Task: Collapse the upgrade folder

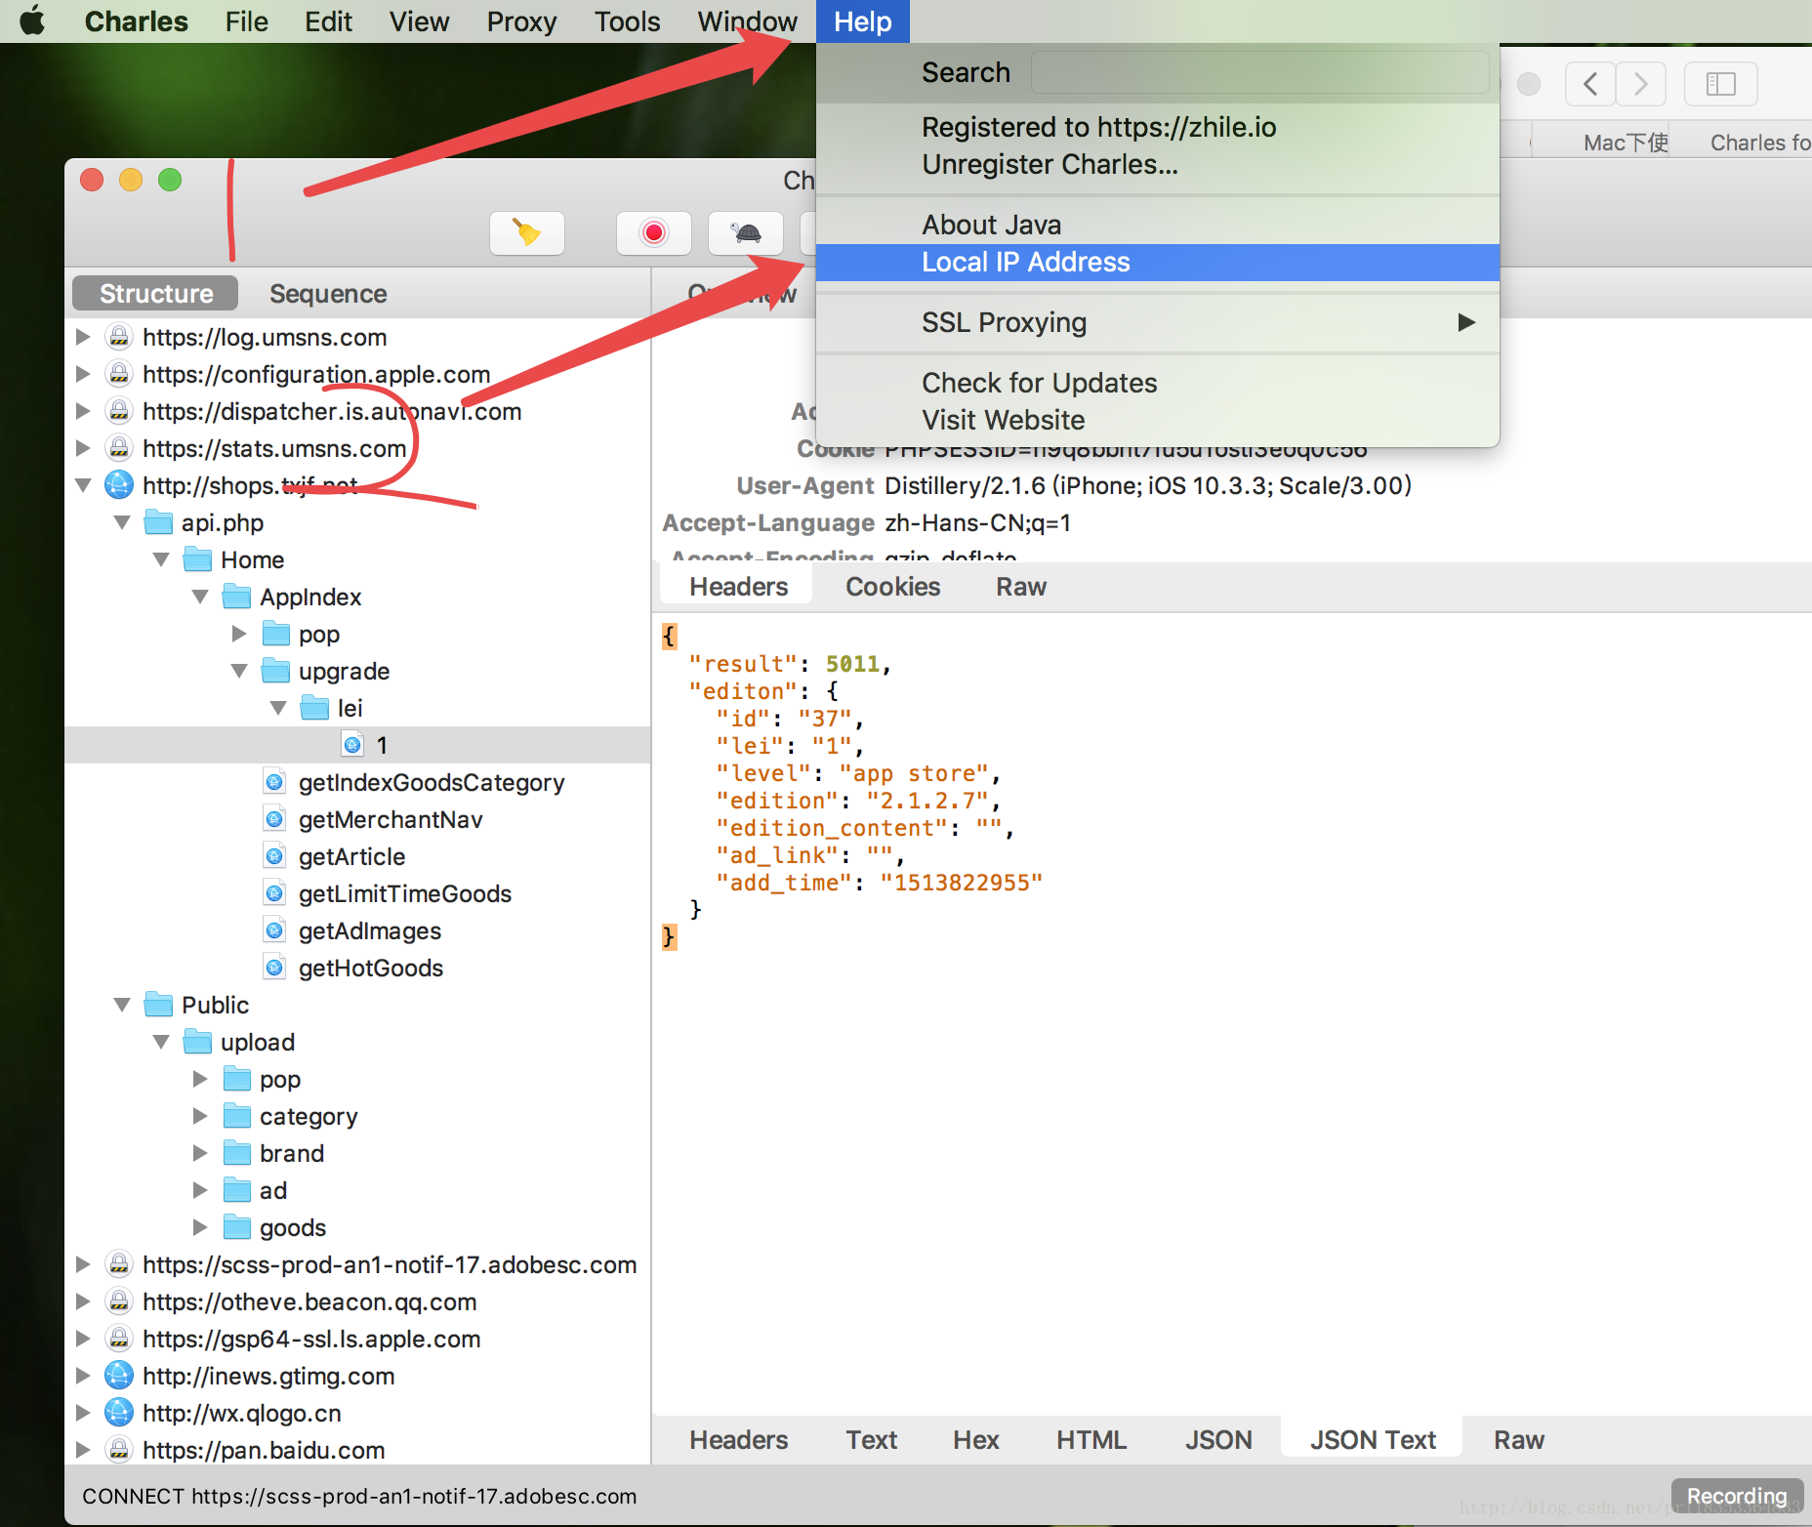Action: pos(239,671)
